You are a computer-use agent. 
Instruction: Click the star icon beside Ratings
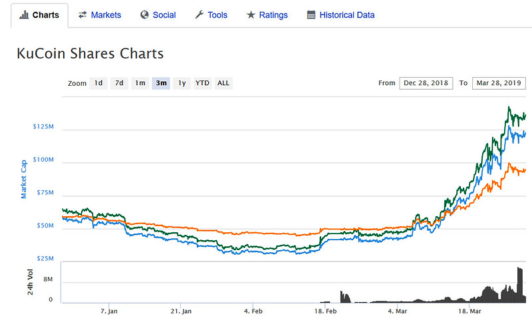click(251, 15)
